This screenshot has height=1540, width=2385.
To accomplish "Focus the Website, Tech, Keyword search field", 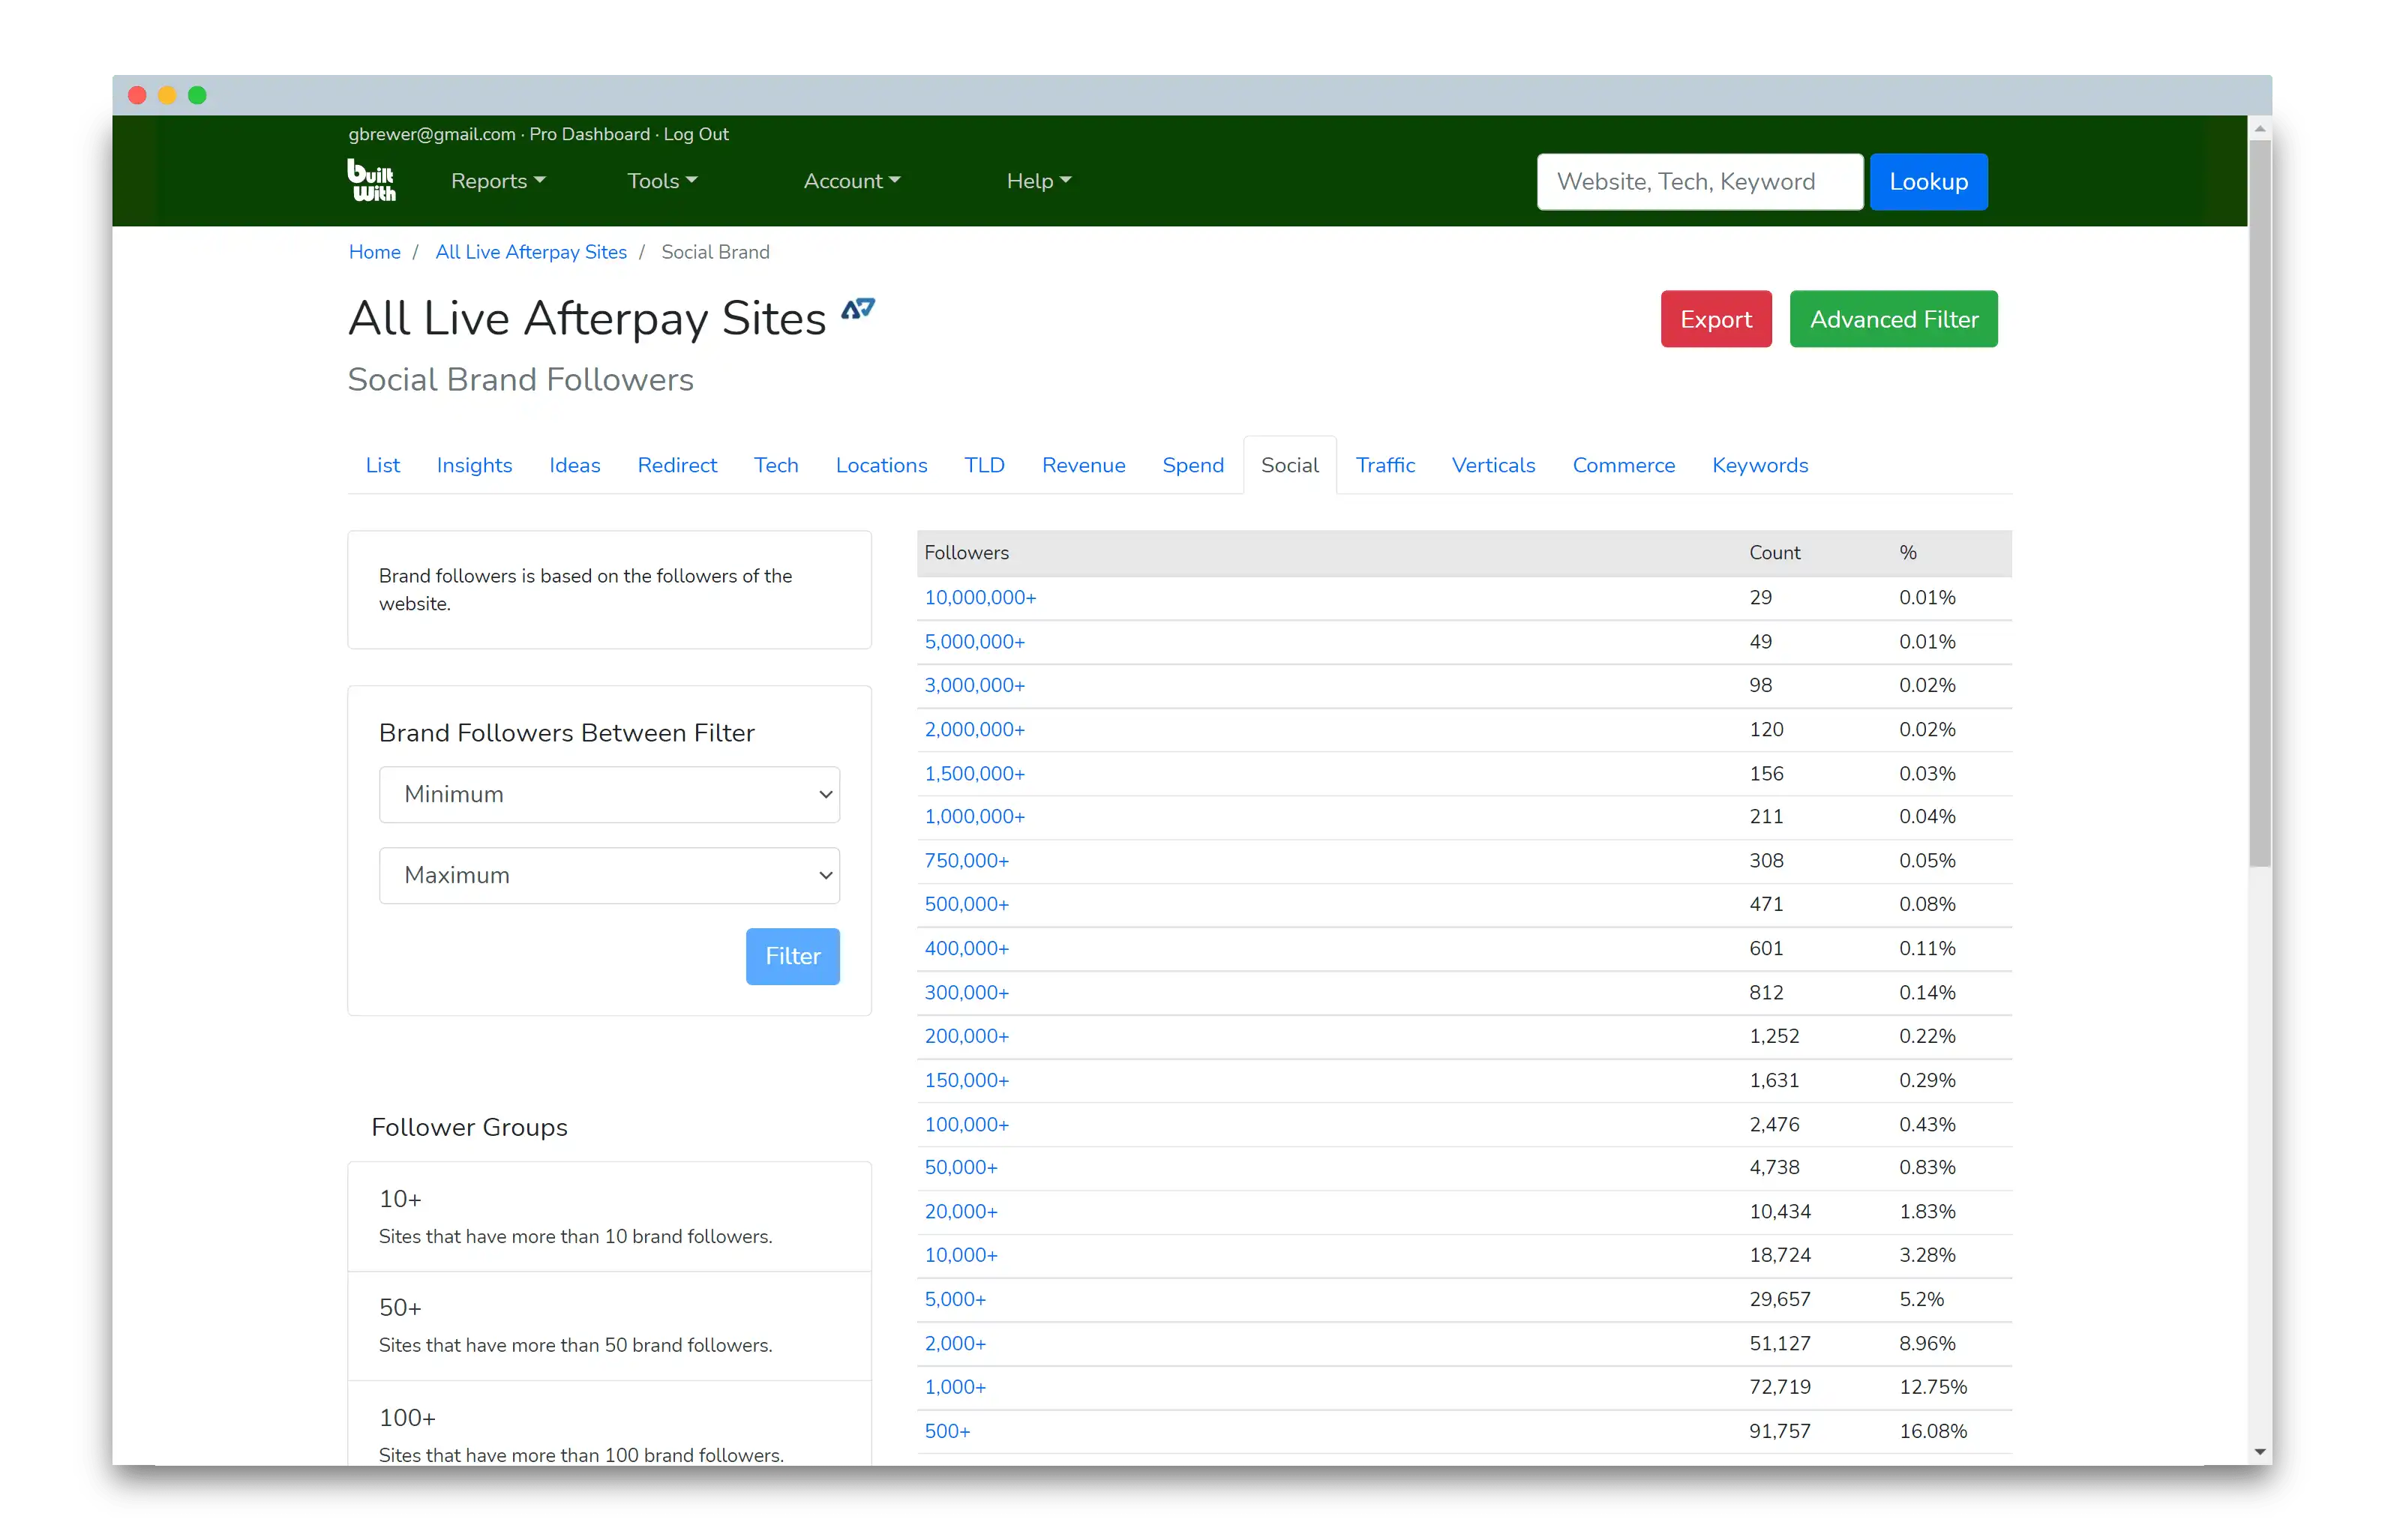I will point(1699,182).
